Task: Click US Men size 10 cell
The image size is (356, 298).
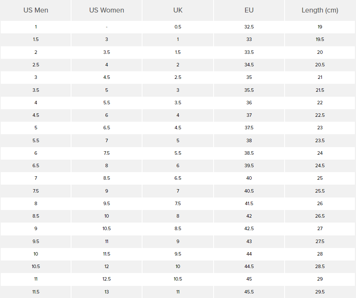Action: click(x=36, y=254)
